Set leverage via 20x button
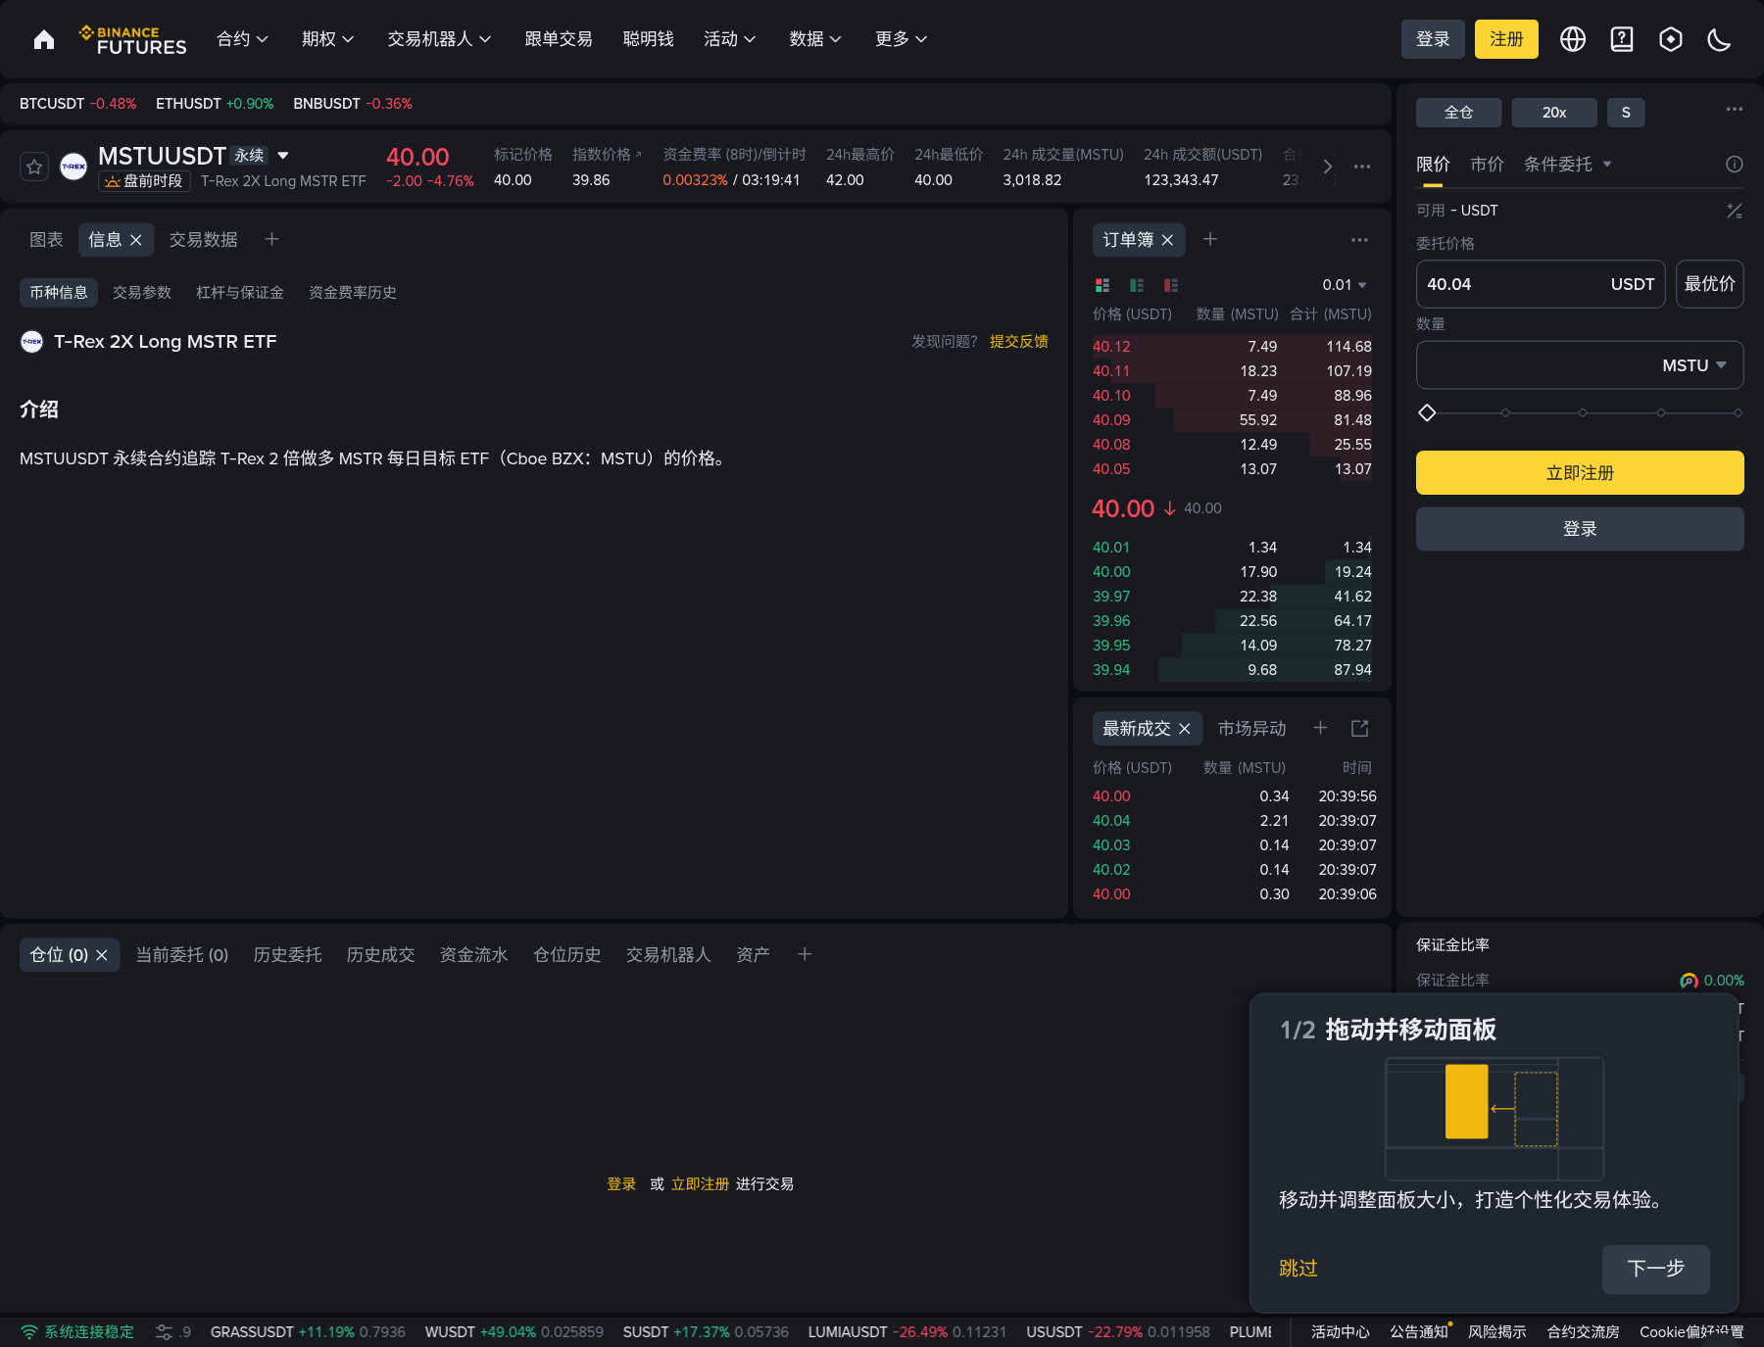This screenshot has height=1347, width=1764. [x=1554, y=113]
